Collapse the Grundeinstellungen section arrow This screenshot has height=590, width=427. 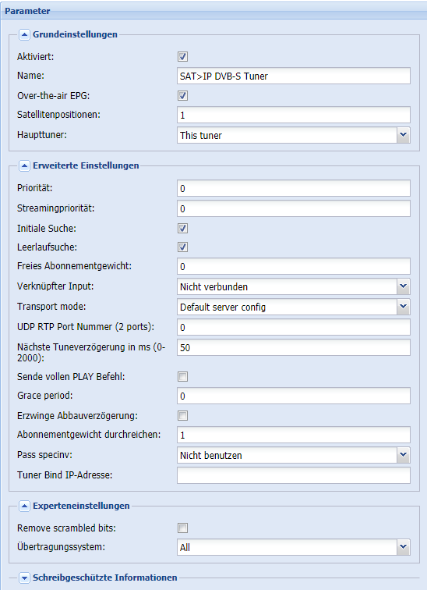(24, 35)
